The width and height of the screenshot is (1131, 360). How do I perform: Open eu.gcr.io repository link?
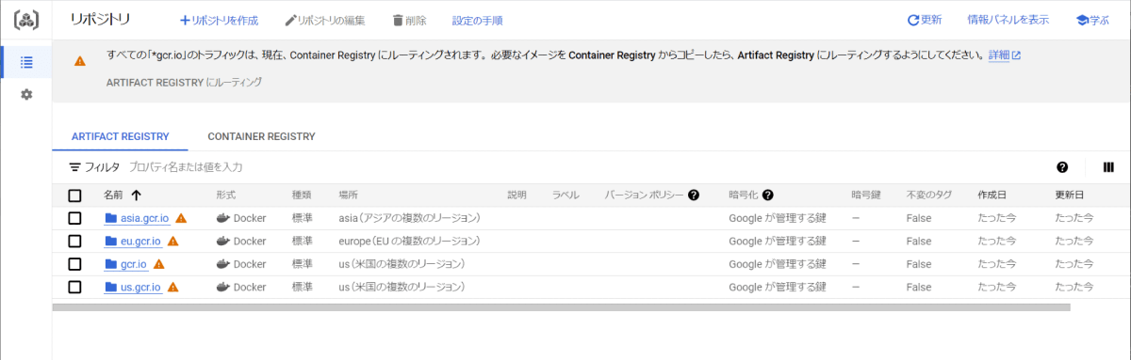coord(141,242)
